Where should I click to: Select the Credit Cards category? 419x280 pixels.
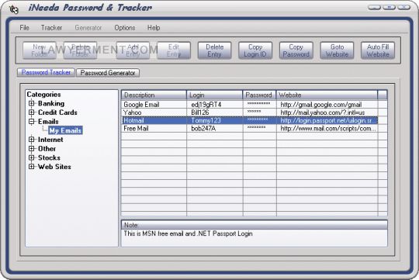(57, 112)
